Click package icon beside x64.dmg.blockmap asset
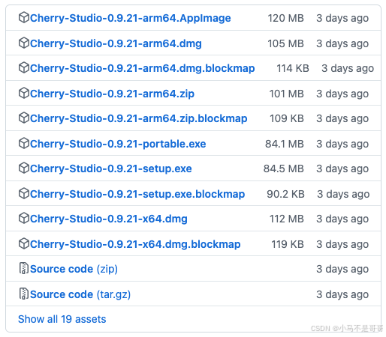386x337 pixels. 24,244
